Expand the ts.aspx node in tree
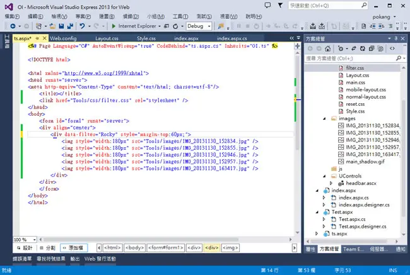Viewport: 410px width, 275px height. tap(317, 233)
